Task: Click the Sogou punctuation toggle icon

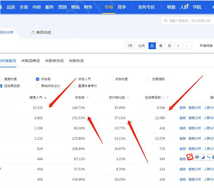Action: tap(209, 157)
